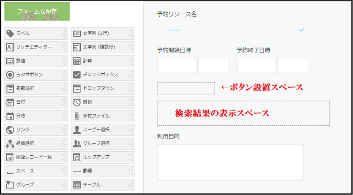The image size is (353, 195).
Task: Click the 予約終了日時 time input box
Action: 293,66
